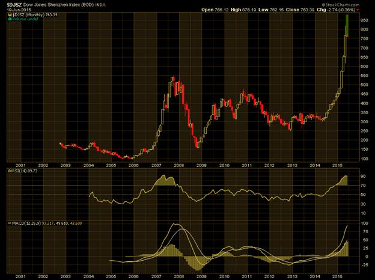
Task: Click the High 876.19 value
Action: pyautogui.click(x=243, y=10)
